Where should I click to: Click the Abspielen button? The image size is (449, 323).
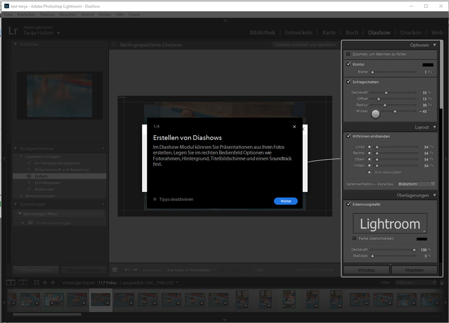point(414,270)
